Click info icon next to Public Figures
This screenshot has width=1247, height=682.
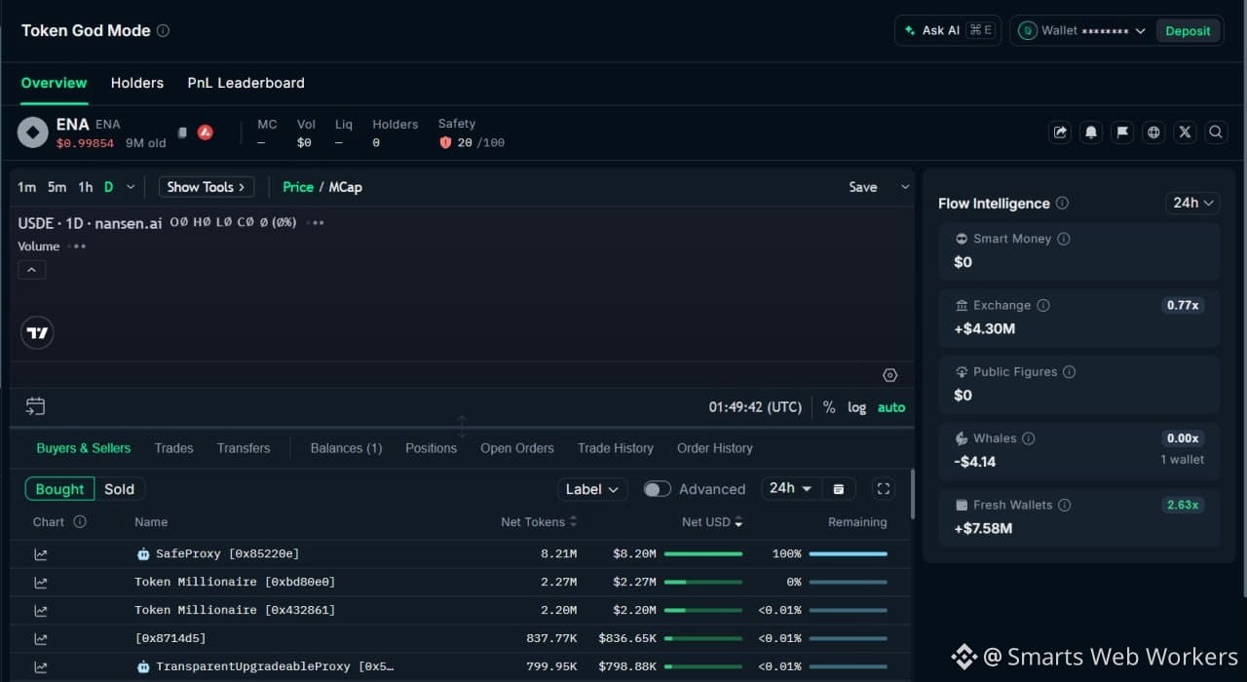[1069, 372]
